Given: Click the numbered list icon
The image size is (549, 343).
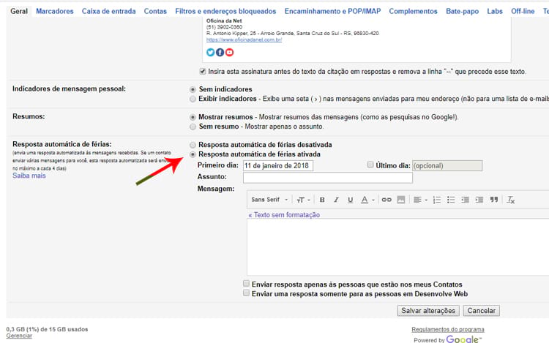Looking at the screenshot, I should 437,200.
